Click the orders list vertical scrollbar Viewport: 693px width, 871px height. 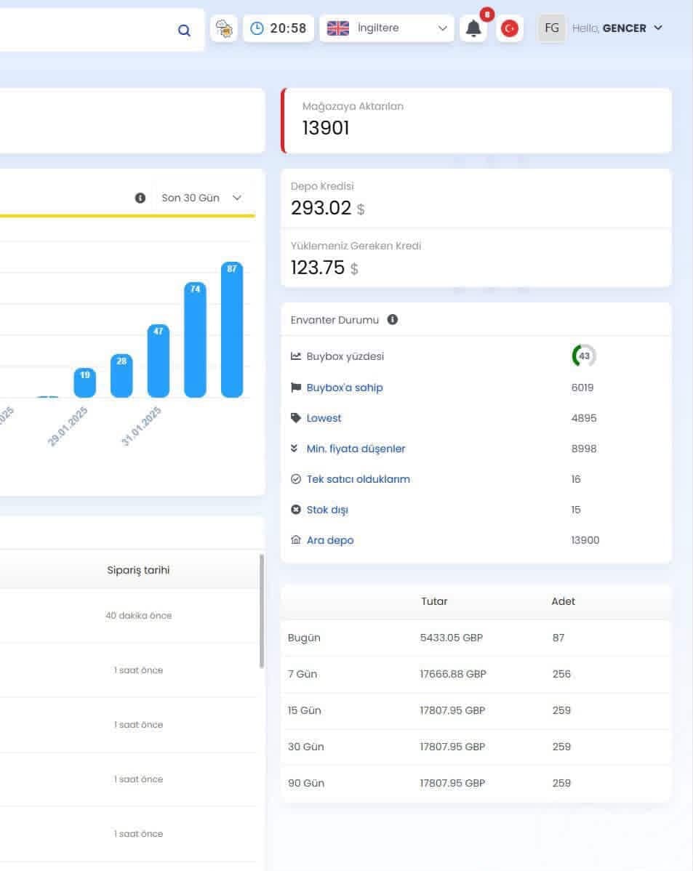pyautogui.click(x=261, y=611)
